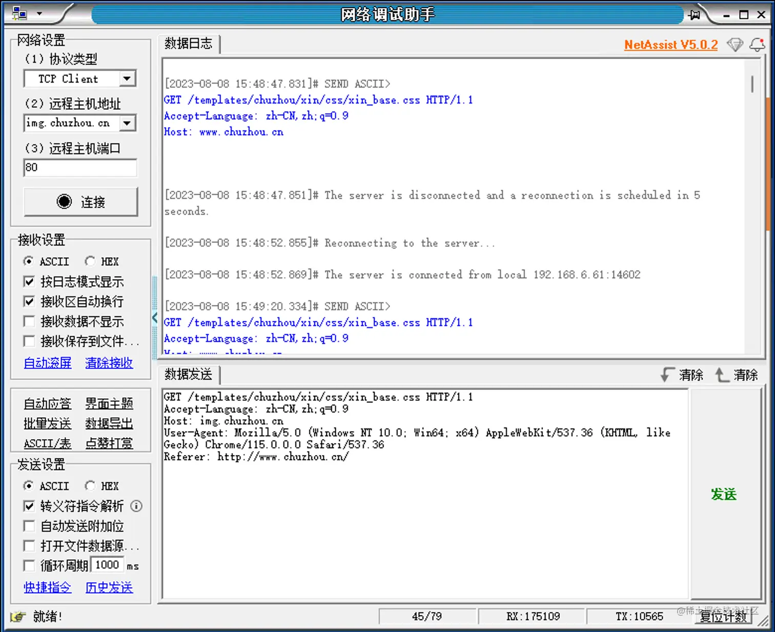The height and width of the screenshot is (632, 775).
Task: Click the up-arrow 清除 clear button
Action: [x=737, y=375]
